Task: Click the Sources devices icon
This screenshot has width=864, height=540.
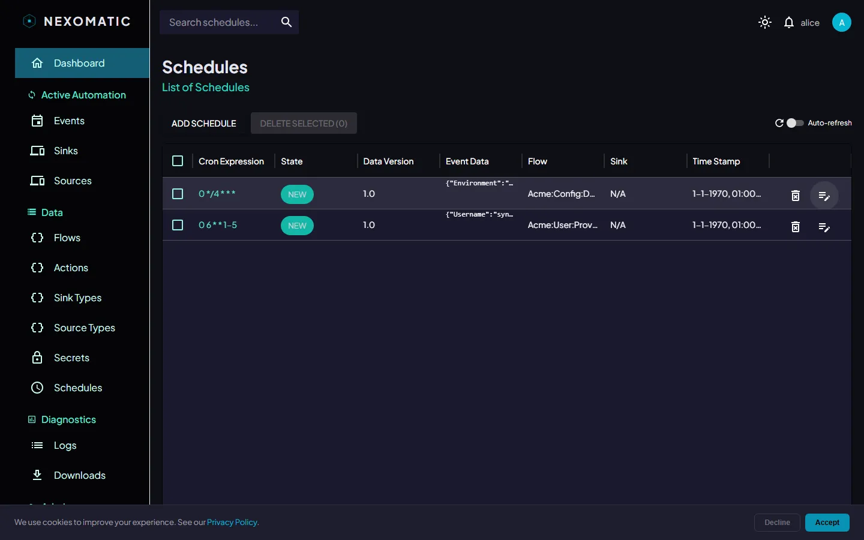Action: (37, 181)
